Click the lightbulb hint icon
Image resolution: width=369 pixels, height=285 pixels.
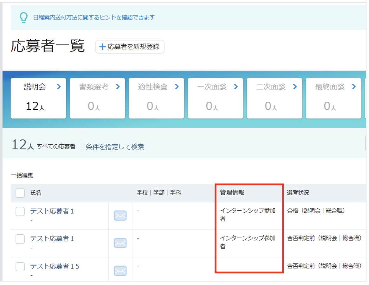pos(23,18)
